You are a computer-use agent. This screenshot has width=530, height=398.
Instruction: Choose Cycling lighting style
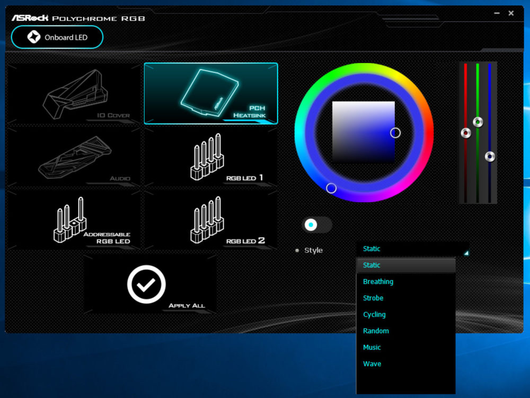click(x=406, y=314)
